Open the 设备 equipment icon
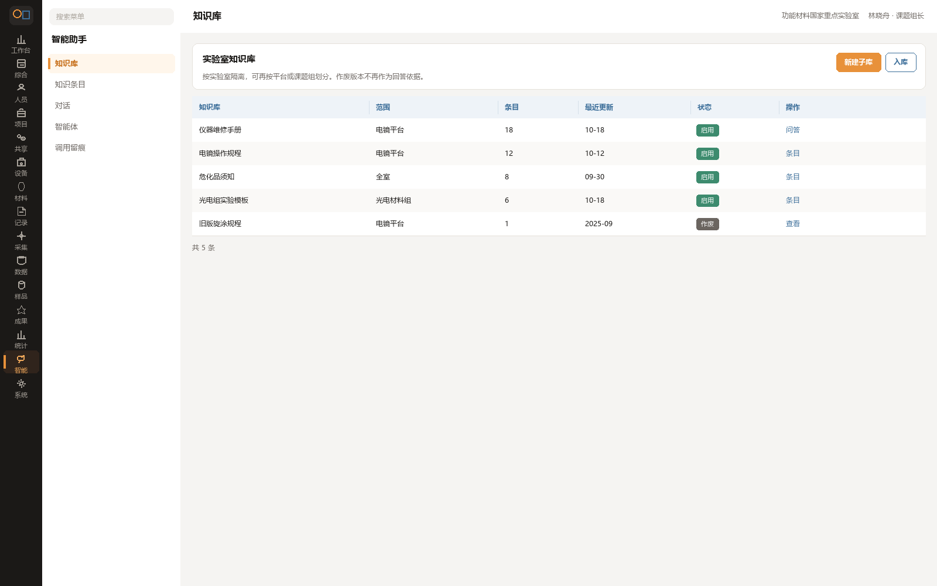937x586 pixels. pos(21,168)
